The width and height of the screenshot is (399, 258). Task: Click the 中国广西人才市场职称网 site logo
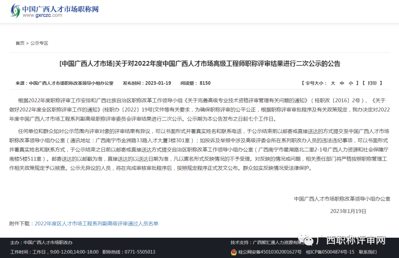(54, 11)
